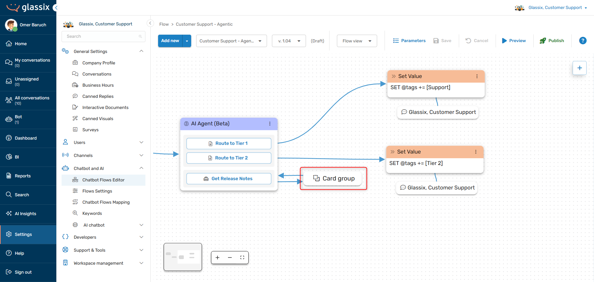Click the plus button at canvas corner
The height and width of the screenshot is (282, 594).
coord(579,68)
